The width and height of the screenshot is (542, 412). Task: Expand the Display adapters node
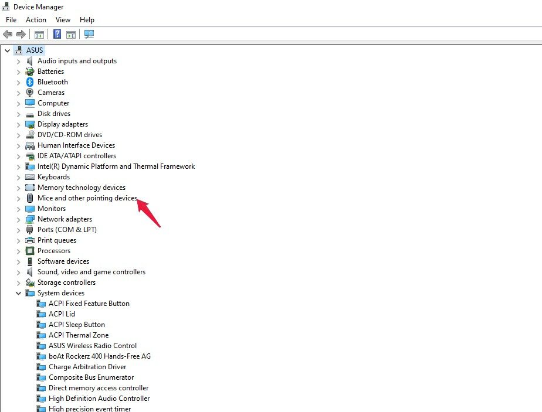pyautogui.click(x=18, y=125)
